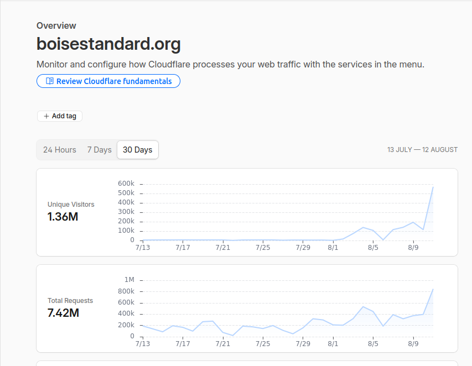Click the book icon in the fundamentals button
This screenshot has height=366, width=472.
[x=50, y=81]
